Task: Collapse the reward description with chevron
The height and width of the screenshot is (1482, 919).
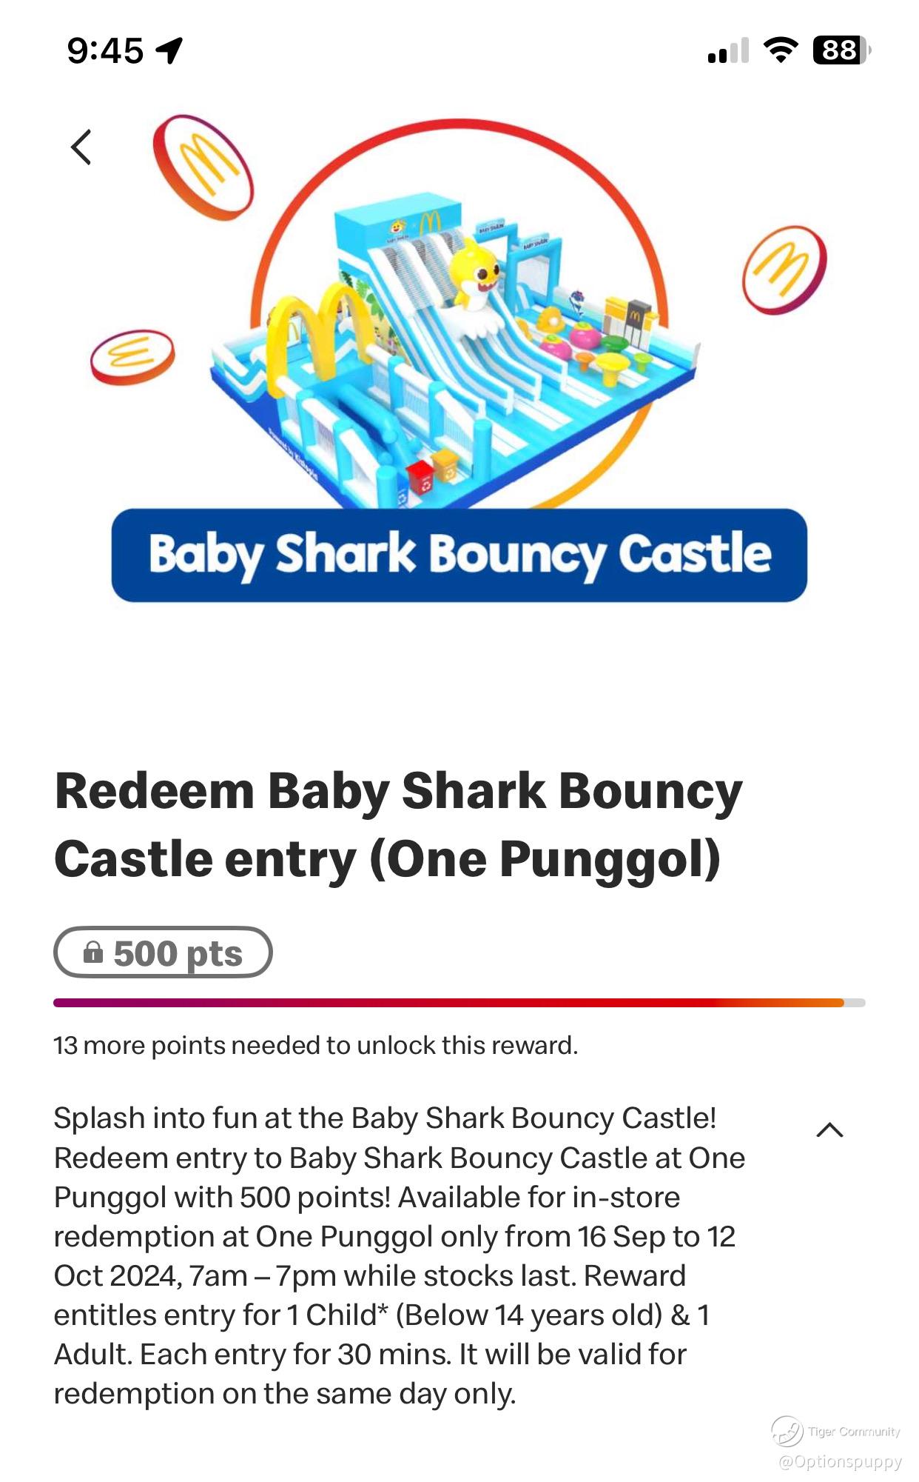Action: [x=829, y=1129]
